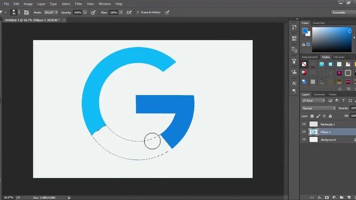
Task: Select the Rectangle 1 layer thumbnail
Action: (314, 124)
